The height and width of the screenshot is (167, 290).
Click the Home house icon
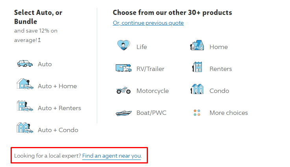197,45
